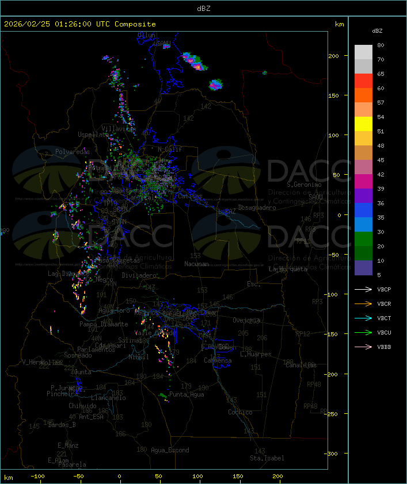The height and width of the screenshot is (484, 407).
Task: Click the -300 tick on km axis
Action: 331,454
